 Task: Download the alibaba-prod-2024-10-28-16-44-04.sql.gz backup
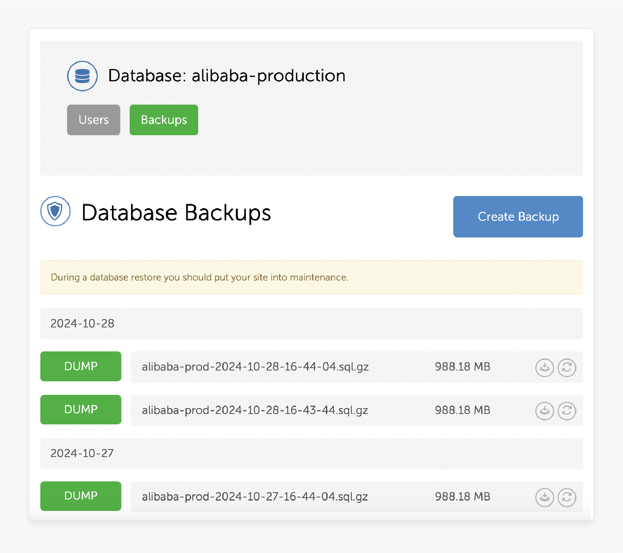(x=544, y=367)
